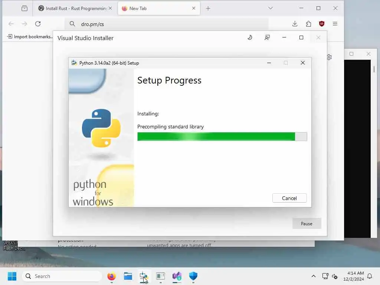This screenshot has height=285, width=380.
Task: Switch to the New Tab browser tab
Action: (x=159, y=9)
